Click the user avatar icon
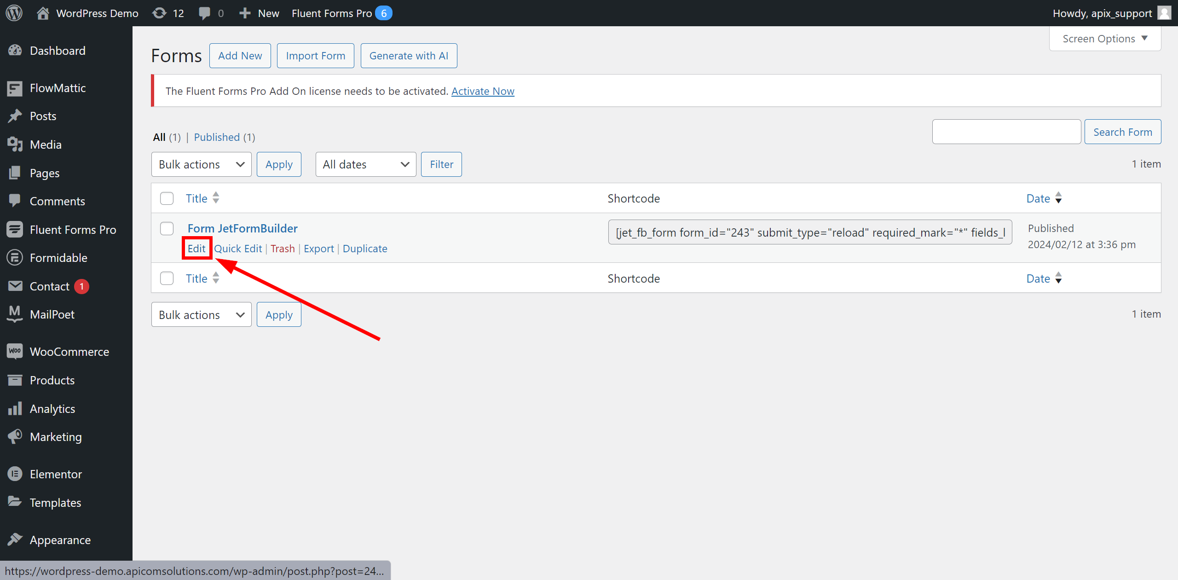 tap(1164, 13)
